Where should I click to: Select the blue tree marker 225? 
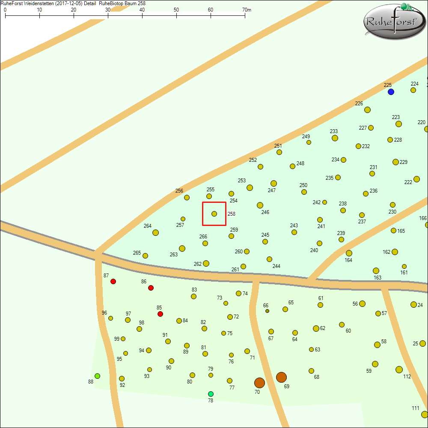click(x=391, y=92)
